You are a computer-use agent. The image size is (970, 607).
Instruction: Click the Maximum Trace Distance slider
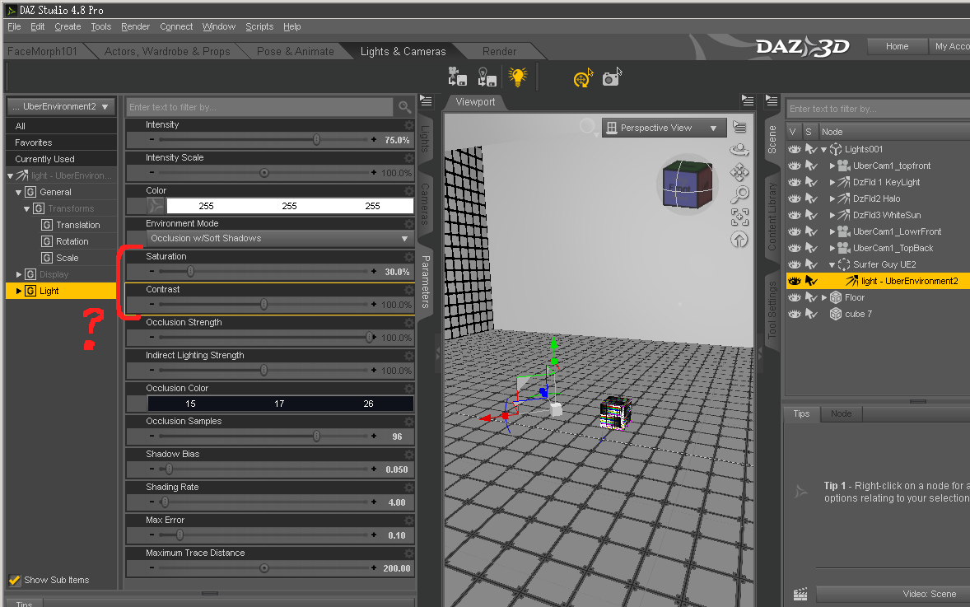click(x=263, y=568)
